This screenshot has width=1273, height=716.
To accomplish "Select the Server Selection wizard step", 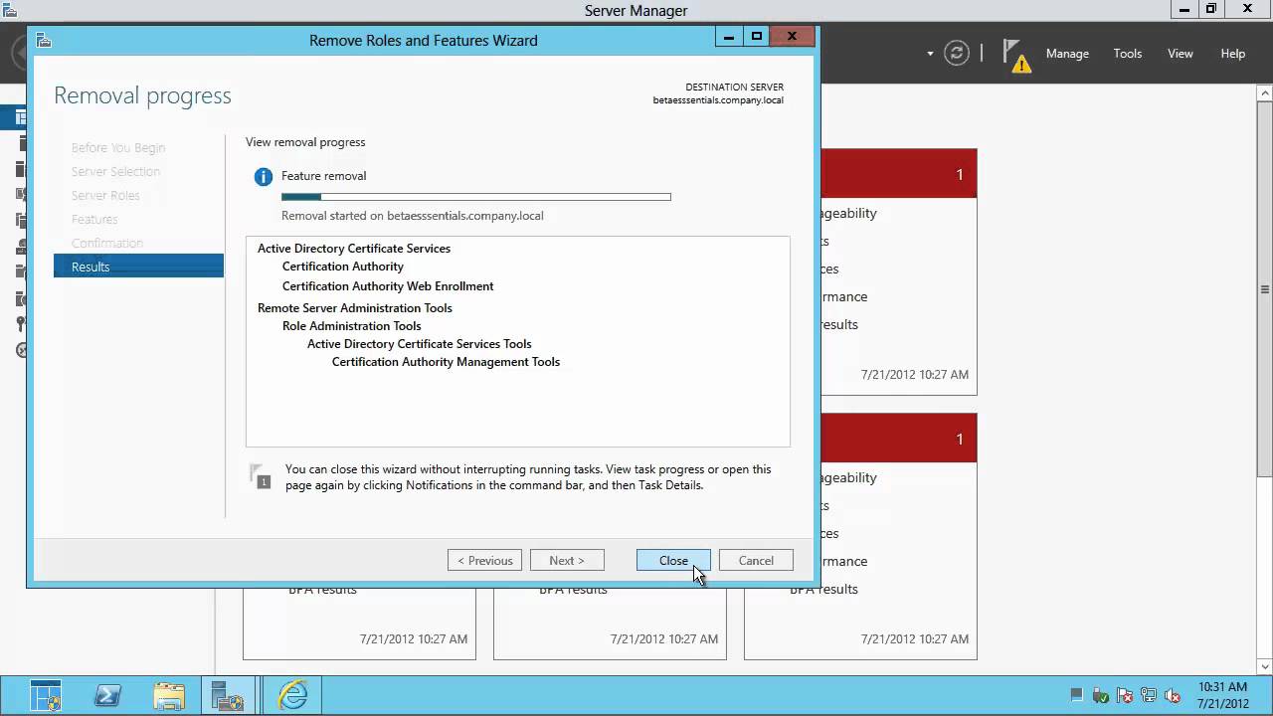I will click(115, 172).
